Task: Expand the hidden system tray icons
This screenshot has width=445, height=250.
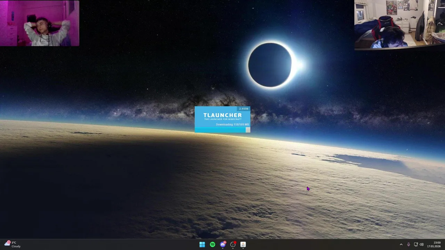Action: pyautogui.click(x=401, y=245)
